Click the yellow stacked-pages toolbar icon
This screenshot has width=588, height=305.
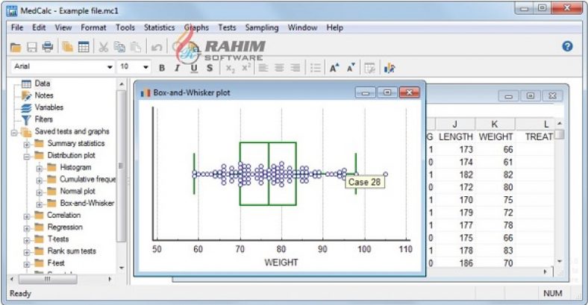tap(67, 47)
